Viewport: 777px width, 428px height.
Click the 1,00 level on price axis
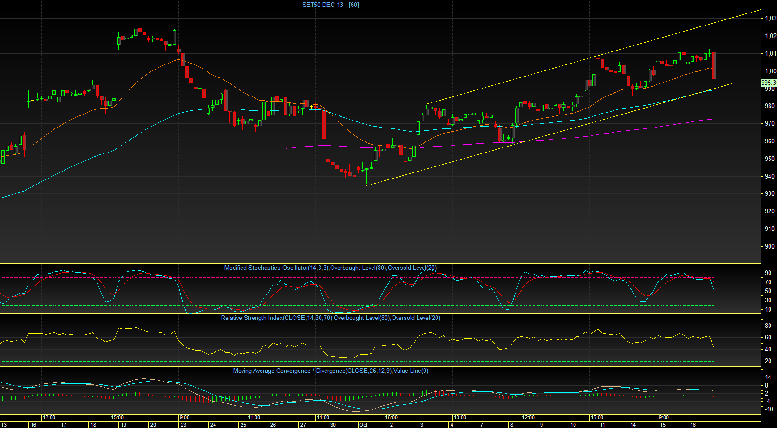(x=771, y=71)
